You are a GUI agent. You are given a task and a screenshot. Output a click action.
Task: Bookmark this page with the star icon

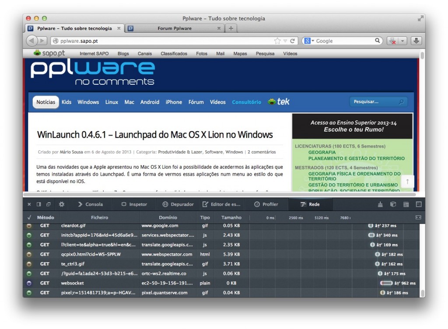(x=277, y=41)
